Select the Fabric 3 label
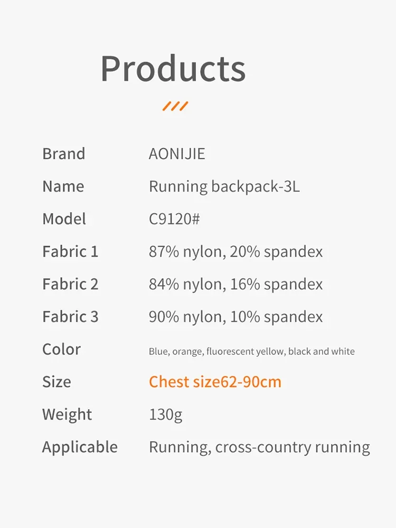396x528 pixels. [x=70, y=317]
